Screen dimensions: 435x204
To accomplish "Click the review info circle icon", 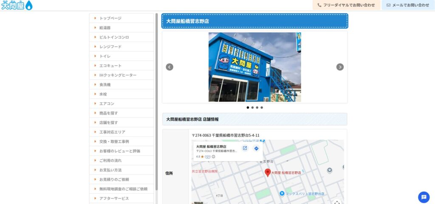I will (x=213, y=156).
